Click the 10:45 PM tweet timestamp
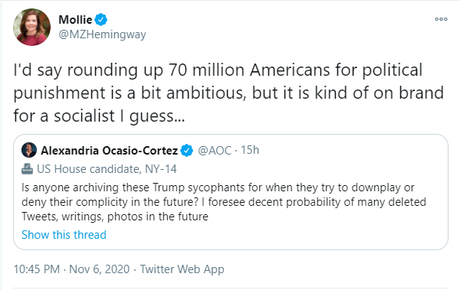This screenshot has width=460, height=290. click(37, 269)
